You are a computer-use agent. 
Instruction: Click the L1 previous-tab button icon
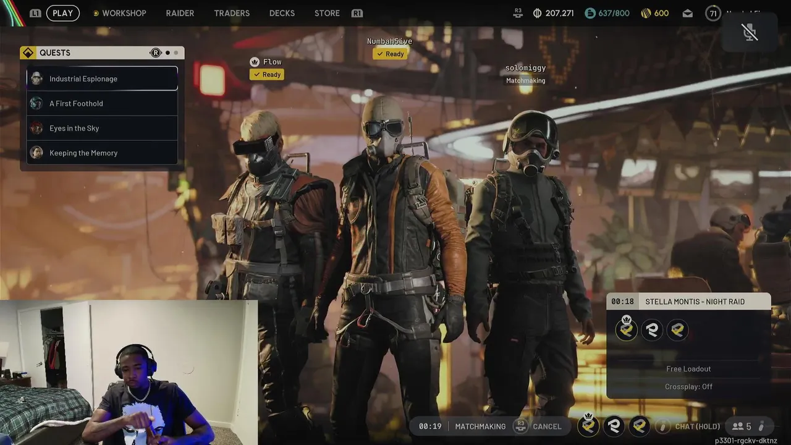[x=35, y=13]
